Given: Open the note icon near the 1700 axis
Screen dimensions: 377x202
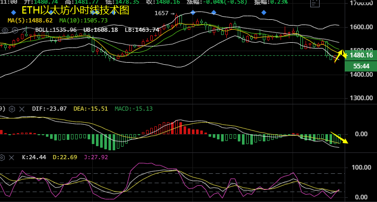Looking at the screenshot, I should pyautogui.click(x=315, y=3).
